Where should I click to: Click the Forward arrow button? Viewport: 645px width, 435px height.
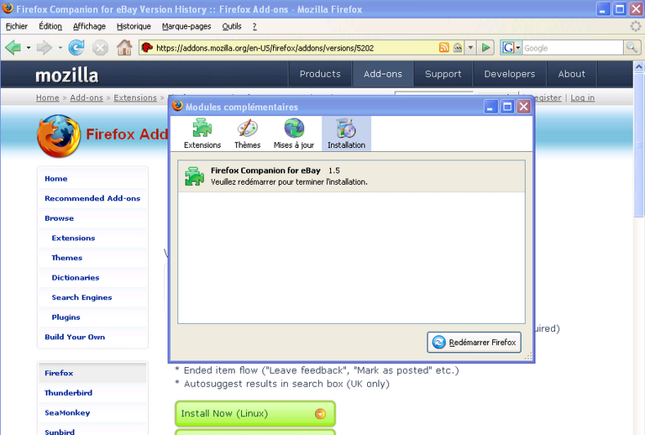click(44, 48)
